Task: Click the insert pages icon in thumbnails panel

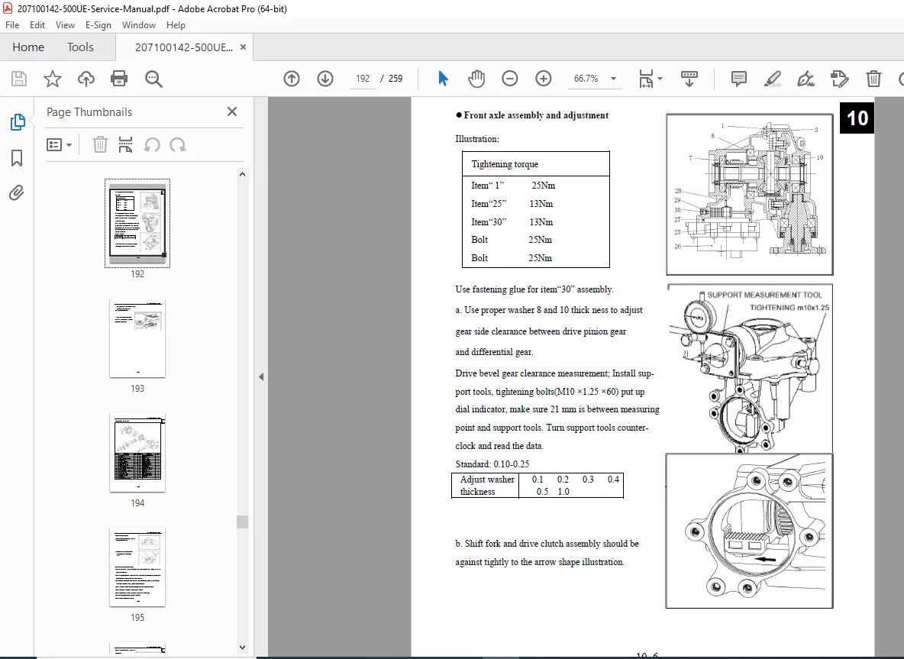Action: coord(125,145)
